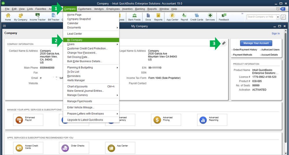Viewport: 289px width, 155px height.
Task: Open the Services toolbar icon
Action: pyautogui.click(x=210, y=17)
